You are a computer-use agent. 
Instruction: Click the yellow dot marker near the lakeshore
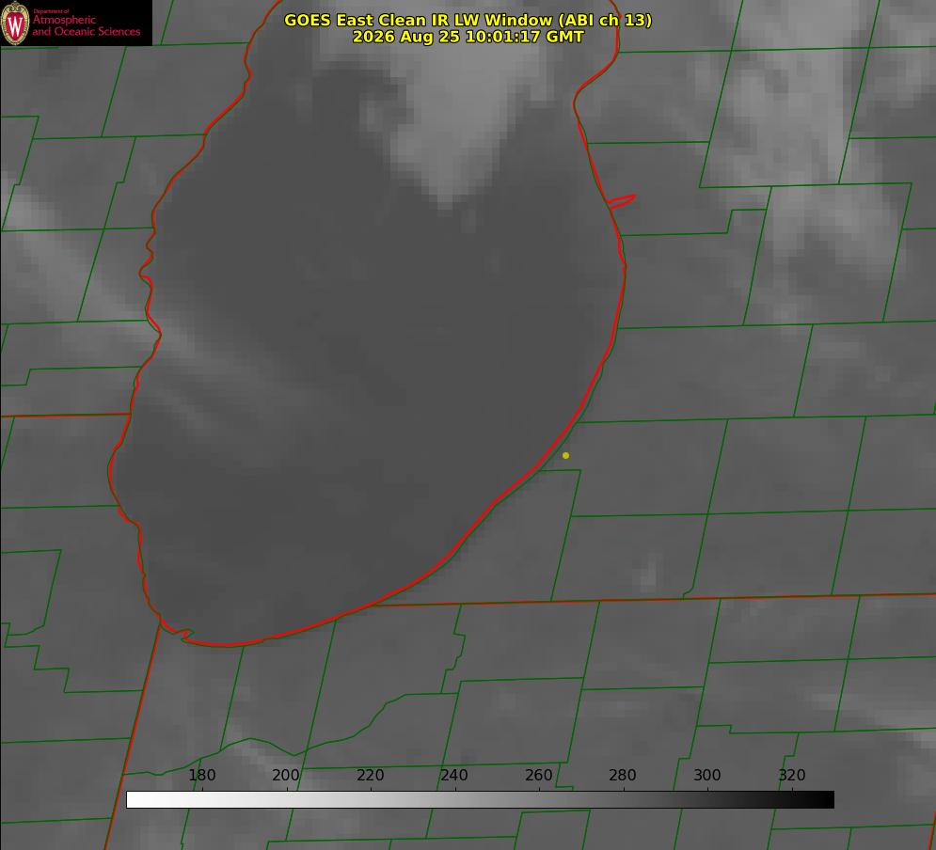(566, 455)
